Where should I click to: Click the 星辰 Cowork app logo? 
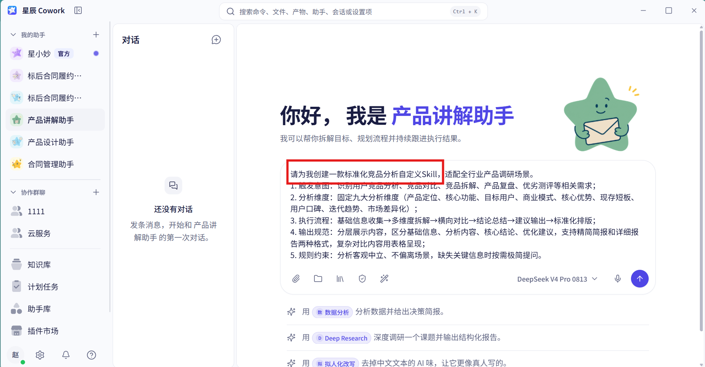(12, 10)
